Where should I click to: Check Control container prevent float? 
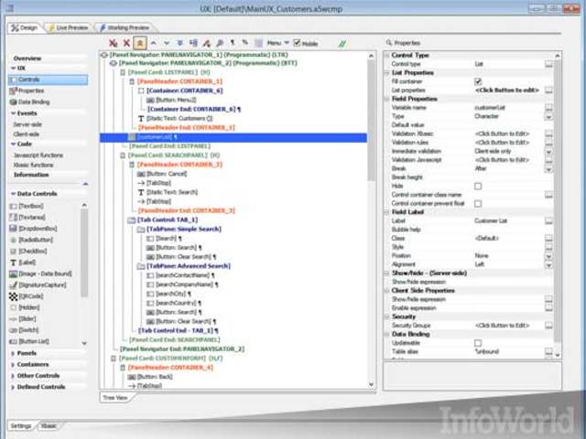[478, 203]
